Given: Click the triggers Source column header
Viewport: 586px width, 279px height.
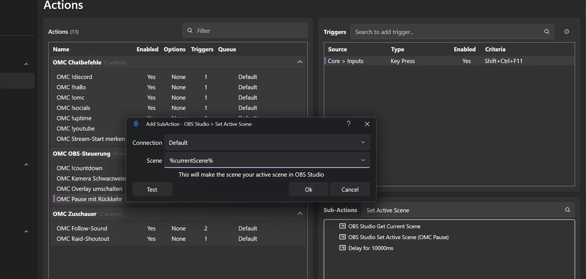Looking at the screenshot, I should pos(337,49).
